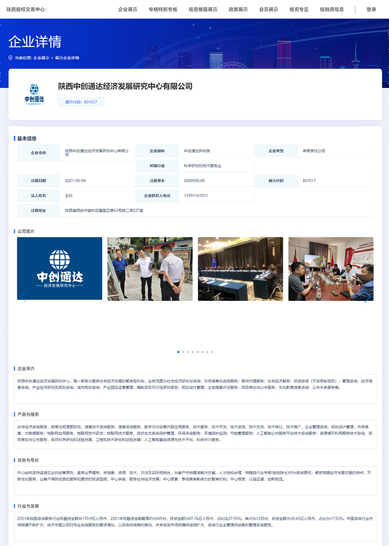Click the 行业与发展 section heading

pyautogui.click(x=28, y=506)
